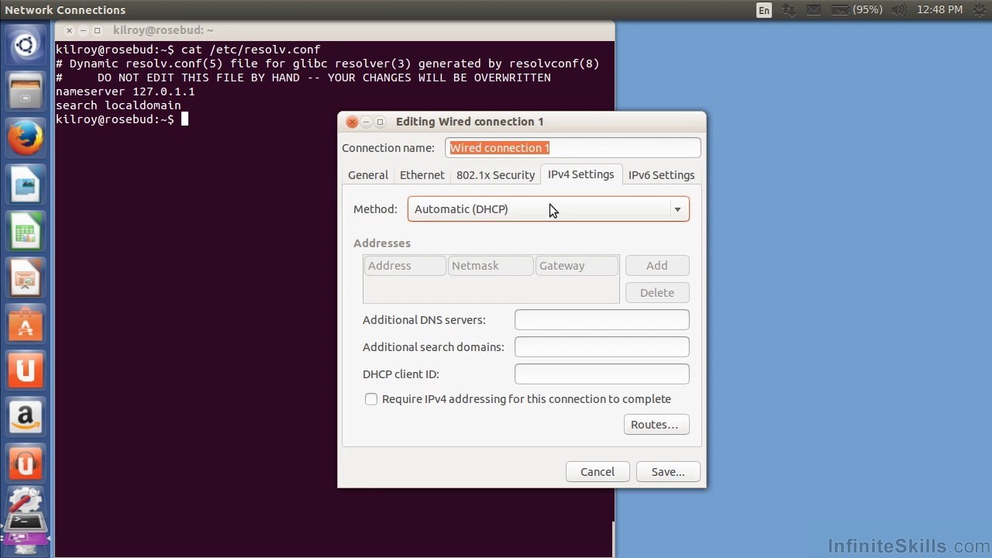Click the 'Editing Wired connection 1' title bar

pos(522,122)
